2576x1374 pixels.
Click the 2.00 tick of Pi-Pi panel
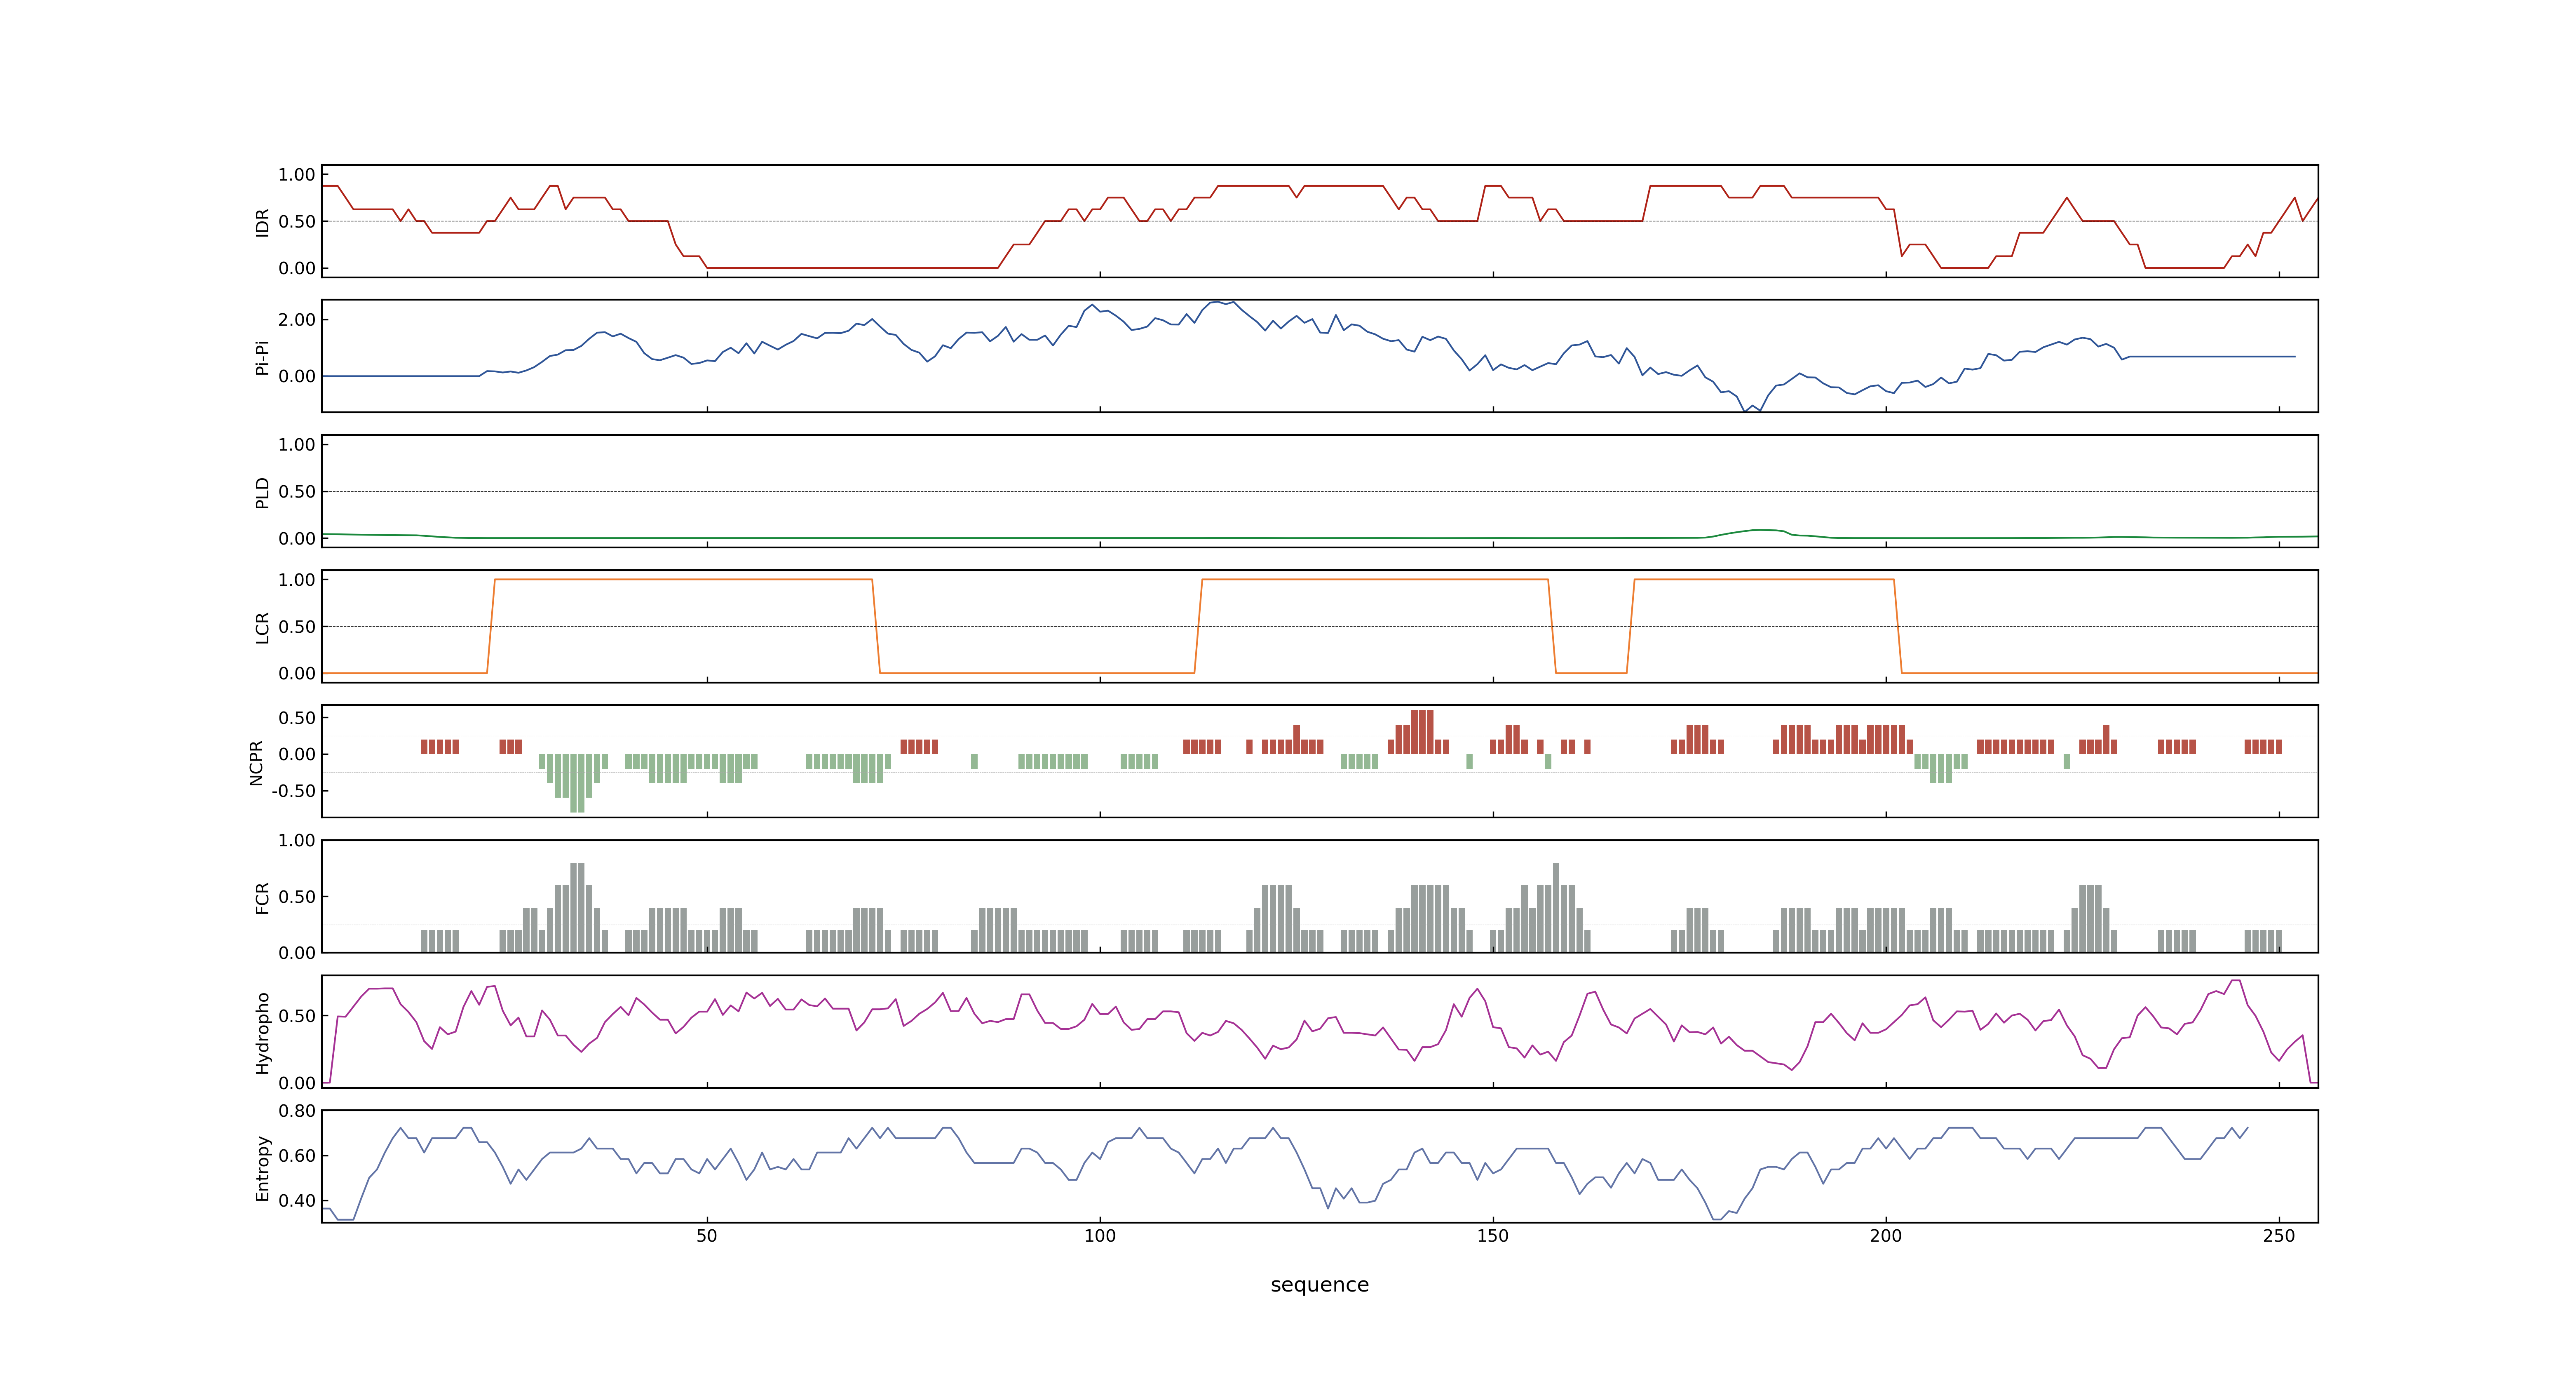tap(297, 320)
